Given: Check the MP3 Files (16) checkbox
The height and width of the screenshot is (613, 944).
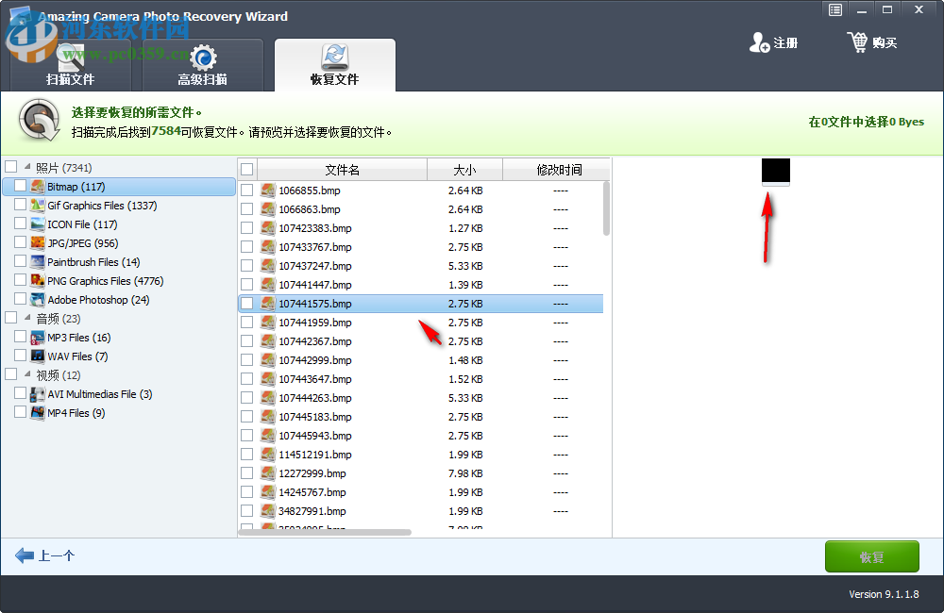Looking at the screenshot, I should (22, 337).
